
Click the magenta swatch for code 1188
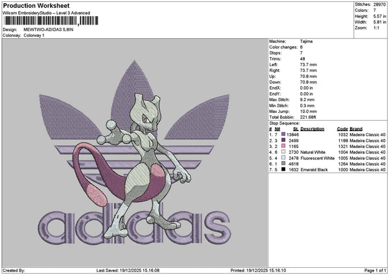pyautogui.click(x=283, y=140)
